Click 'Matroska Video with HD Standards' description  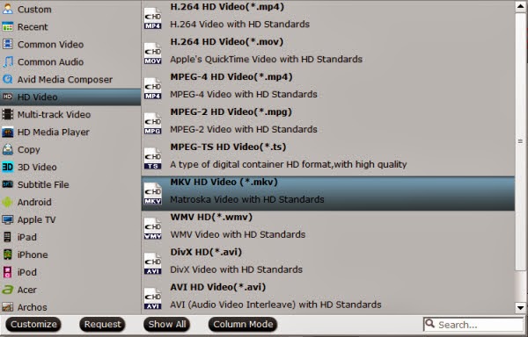(x=246, y=199)
